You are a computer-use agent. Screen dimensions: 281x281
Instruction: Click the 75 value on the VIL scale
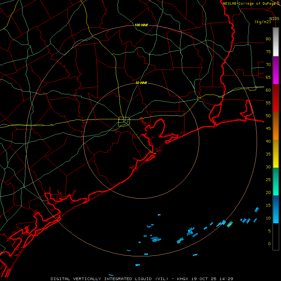(268, 52)
